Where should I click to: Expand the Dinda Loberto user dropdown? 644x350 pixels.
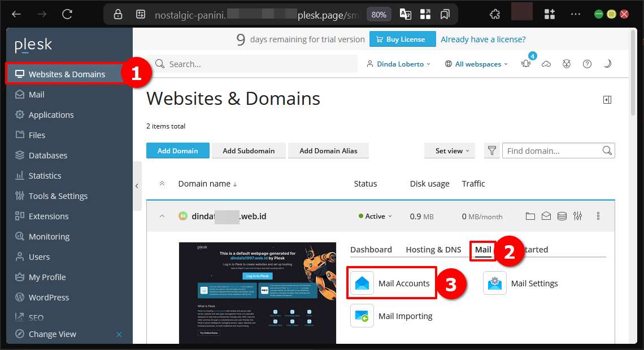398,64
